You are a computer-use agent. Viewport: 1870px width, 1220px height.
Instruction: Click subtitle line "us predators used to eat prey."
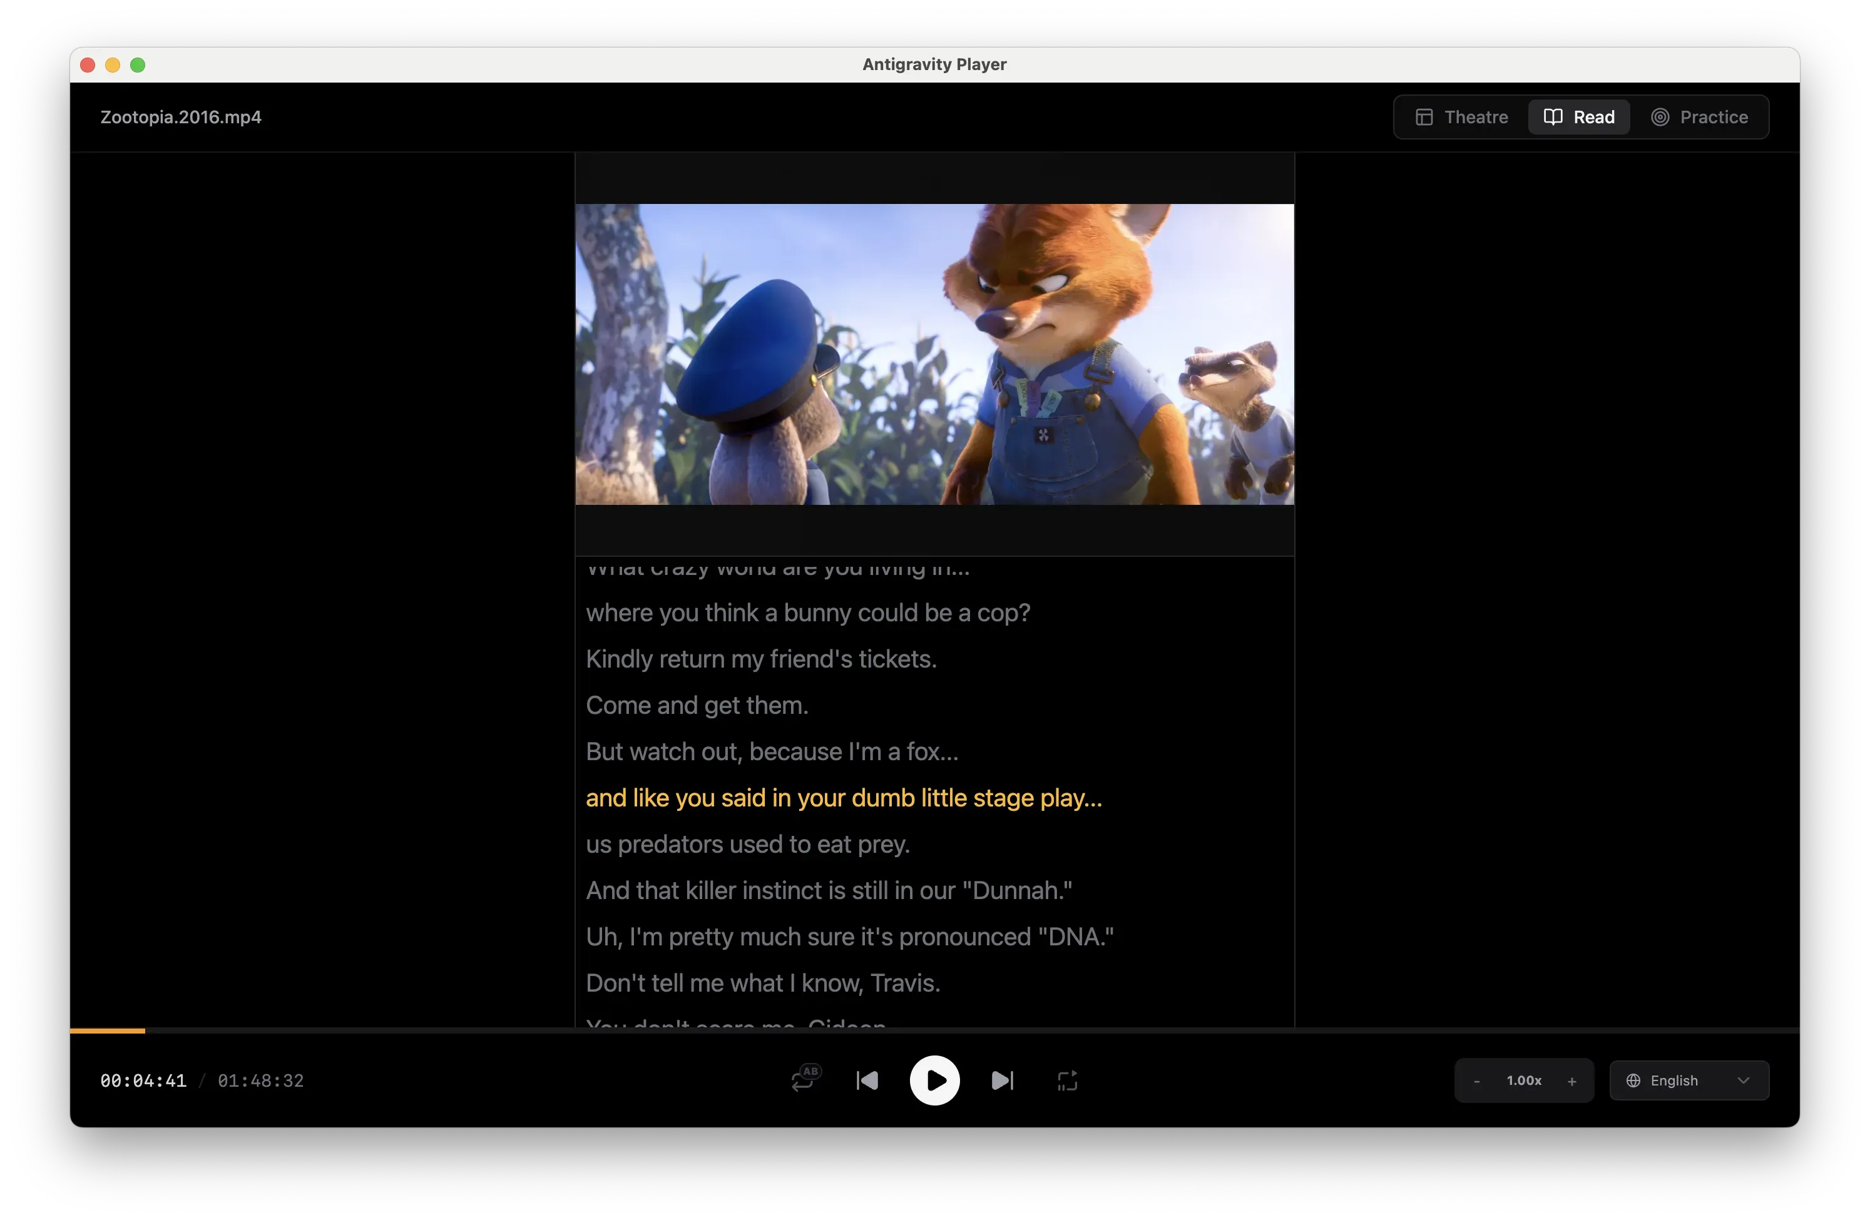[747, 844]
